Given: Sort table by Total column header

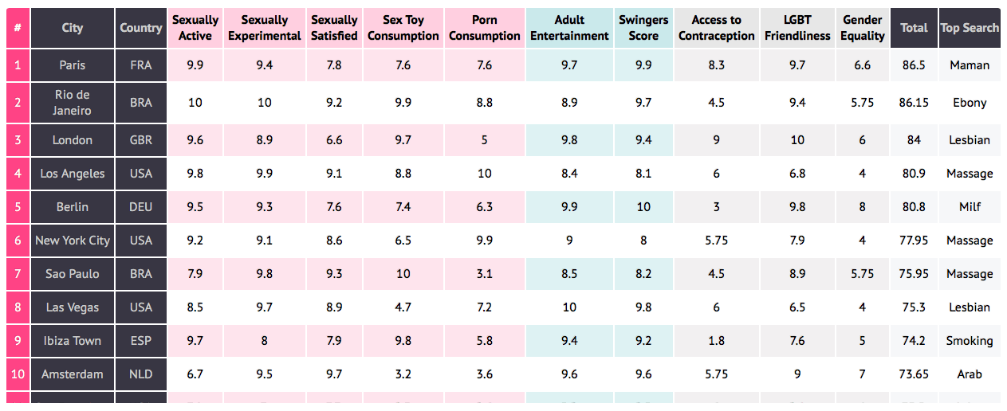Looking at the screenshot, I should click(x=914, y=28).
